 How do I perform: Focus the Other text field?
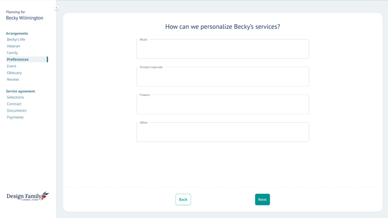pyautogui.click(x=223, y=132)
